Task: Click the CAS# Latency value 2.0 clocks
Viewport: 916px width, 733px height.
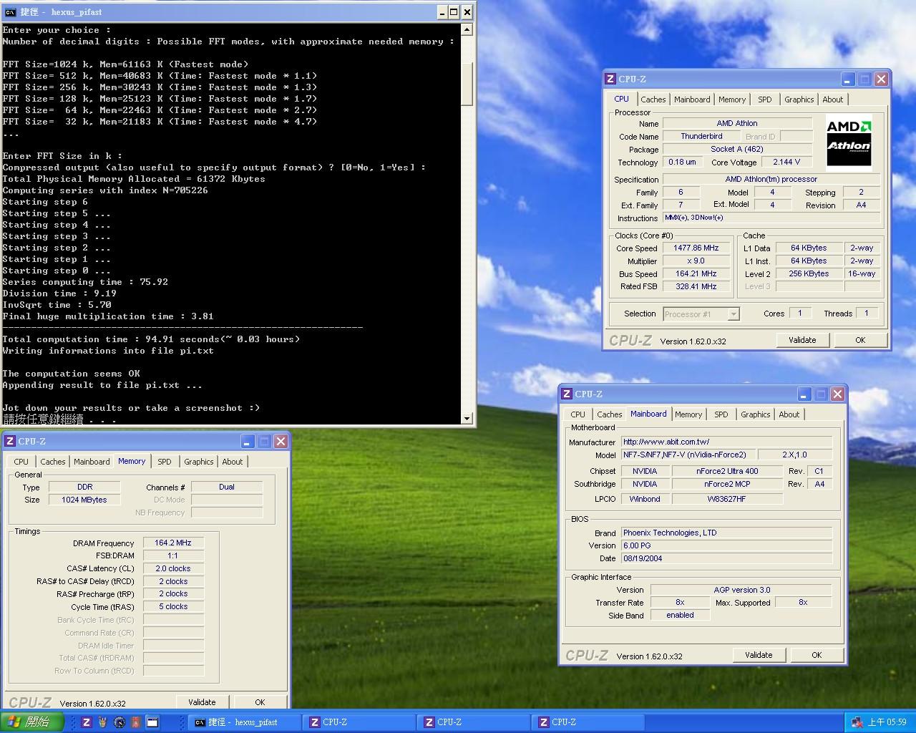Action: [x=173, y=568]
